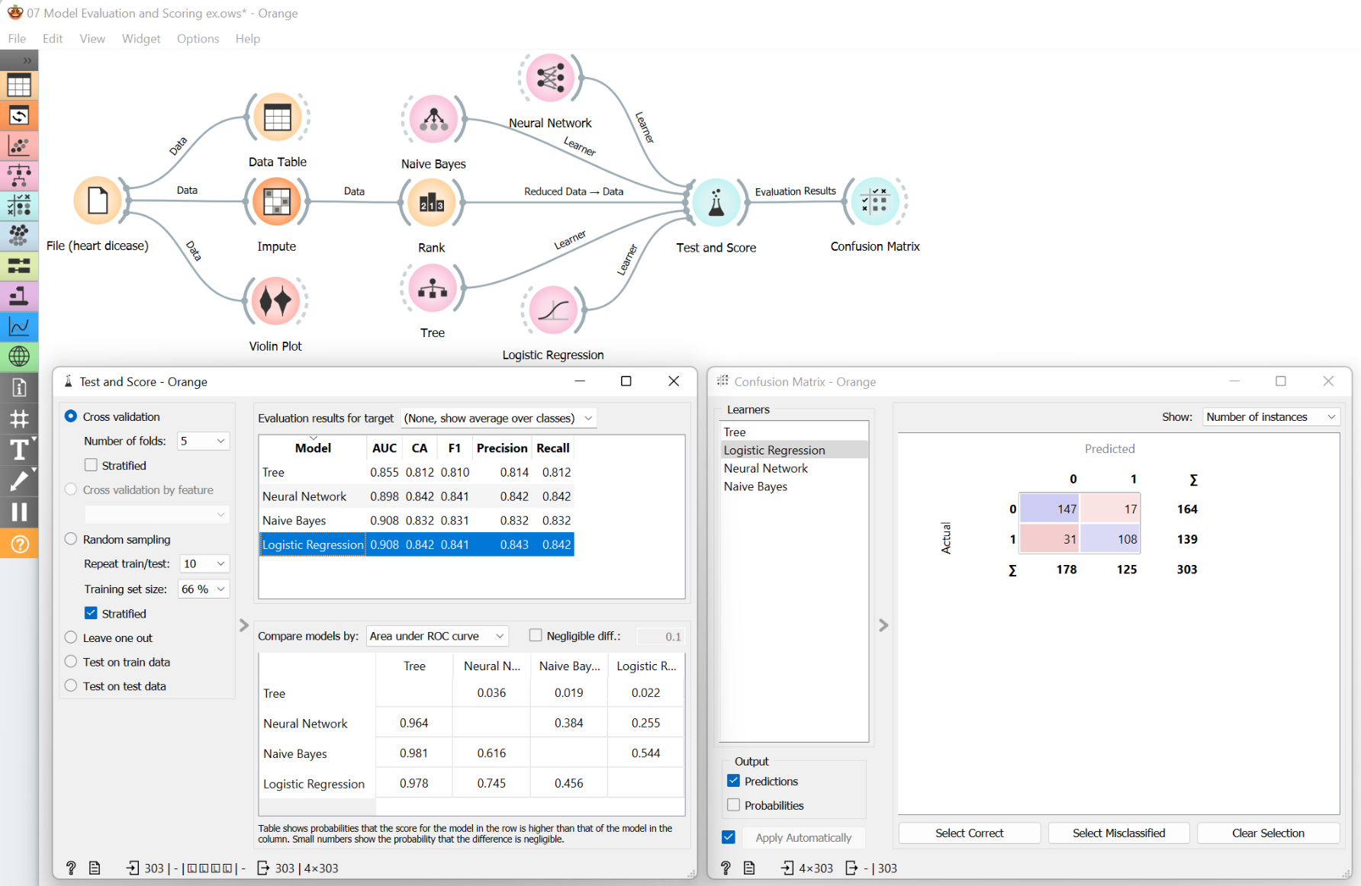Open the File (heart dicease) widget node
This screenshot has width=1361, height=886.
click(98, 201)
